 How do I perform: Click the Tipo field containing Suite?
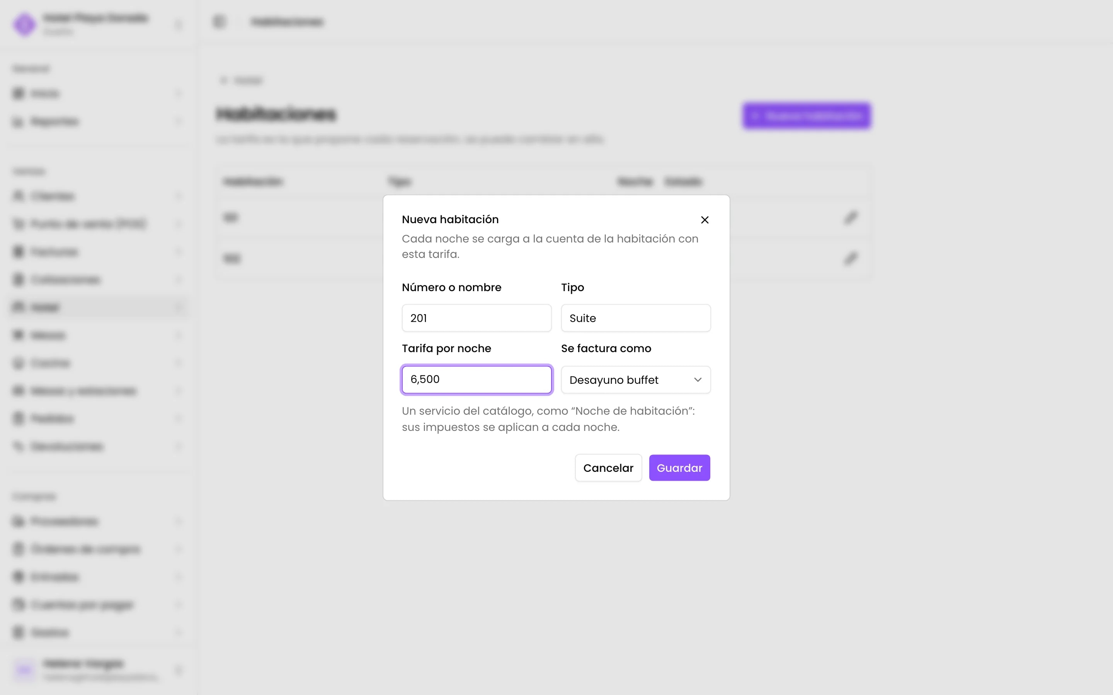(x=636, y=318)
